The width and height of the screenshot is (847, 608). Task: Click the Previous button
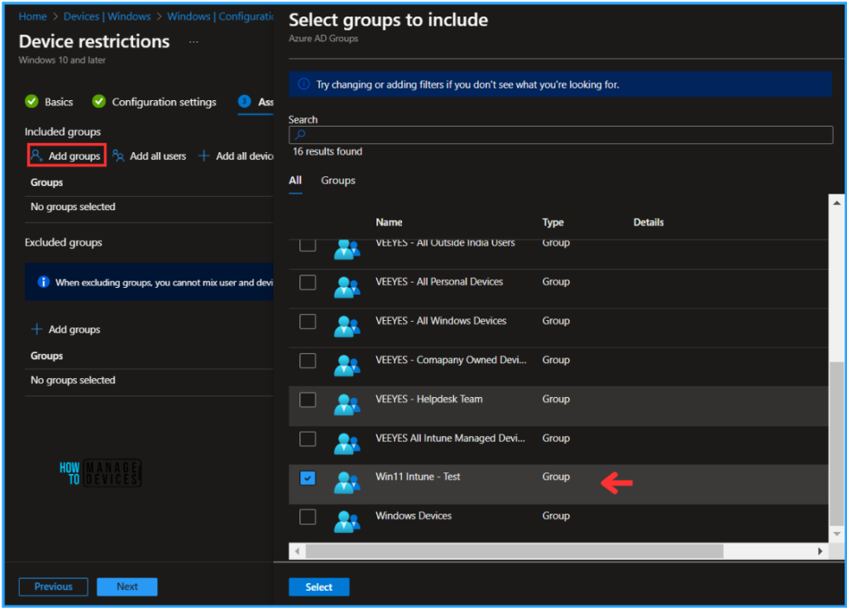53,586
